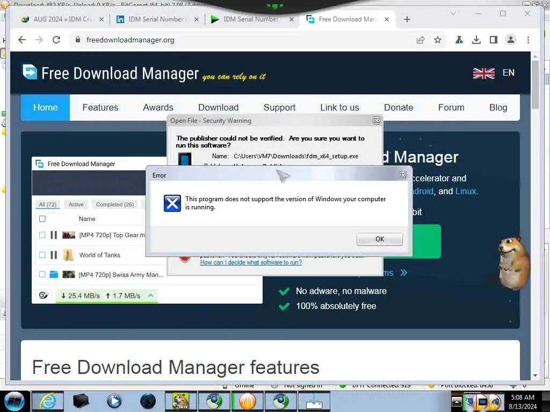The width and height of the screenshot is (550, 412).
Task: Click the 'World of Tanks' download name
Action: pos(99,255)
